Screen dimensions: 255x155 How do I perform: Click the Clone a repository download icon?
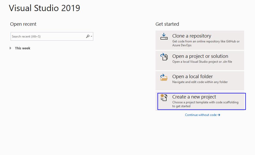[164, 36]
